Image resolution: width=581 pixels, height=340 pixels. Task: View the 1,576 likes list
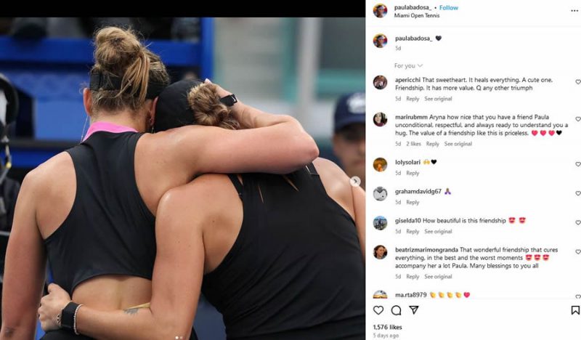click(387, 327)
